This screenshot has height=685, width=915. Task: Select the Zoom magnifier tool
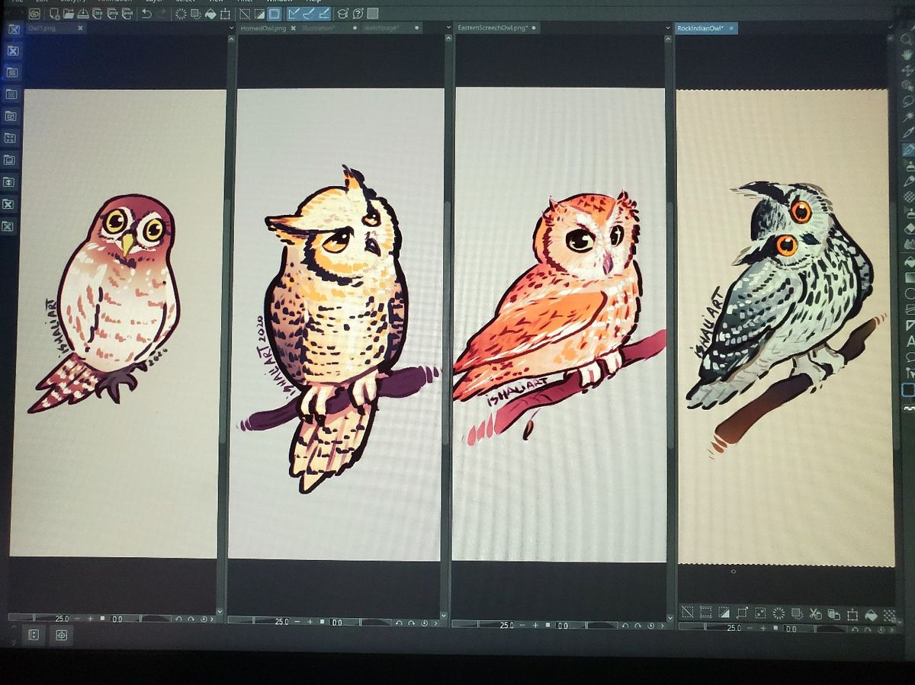coord(907,40)
